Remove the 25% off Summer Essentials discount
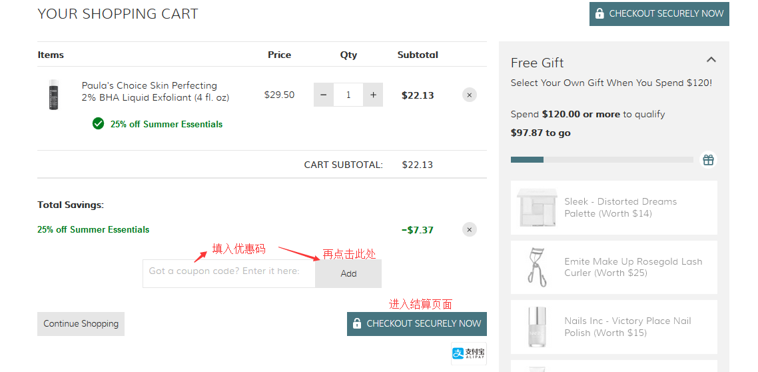 [x=469, y=230]
